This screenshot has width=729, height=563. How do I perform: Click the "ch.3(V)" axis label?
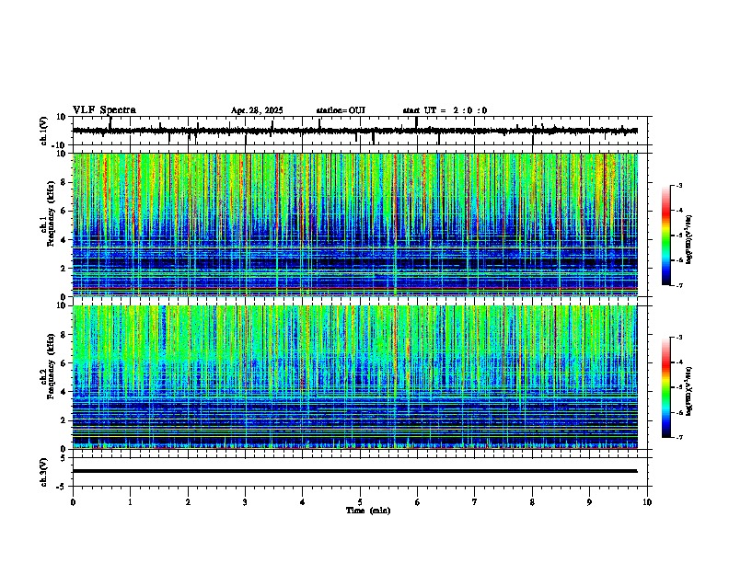(44, 472)
